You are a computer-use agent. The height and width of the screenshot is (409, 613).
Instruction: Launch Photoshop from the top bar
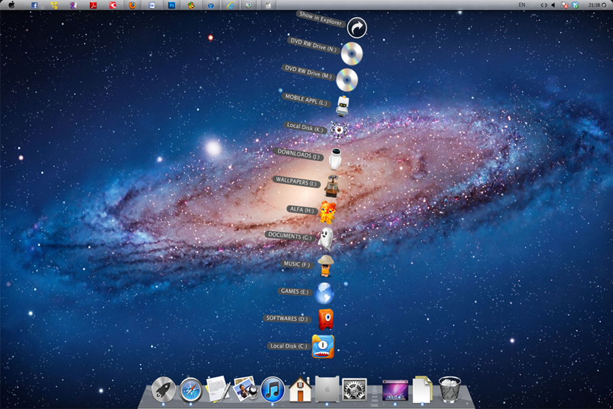tap(171, 5)
